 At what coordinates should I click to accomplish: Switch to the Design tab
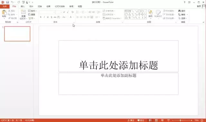pos(31,6)
